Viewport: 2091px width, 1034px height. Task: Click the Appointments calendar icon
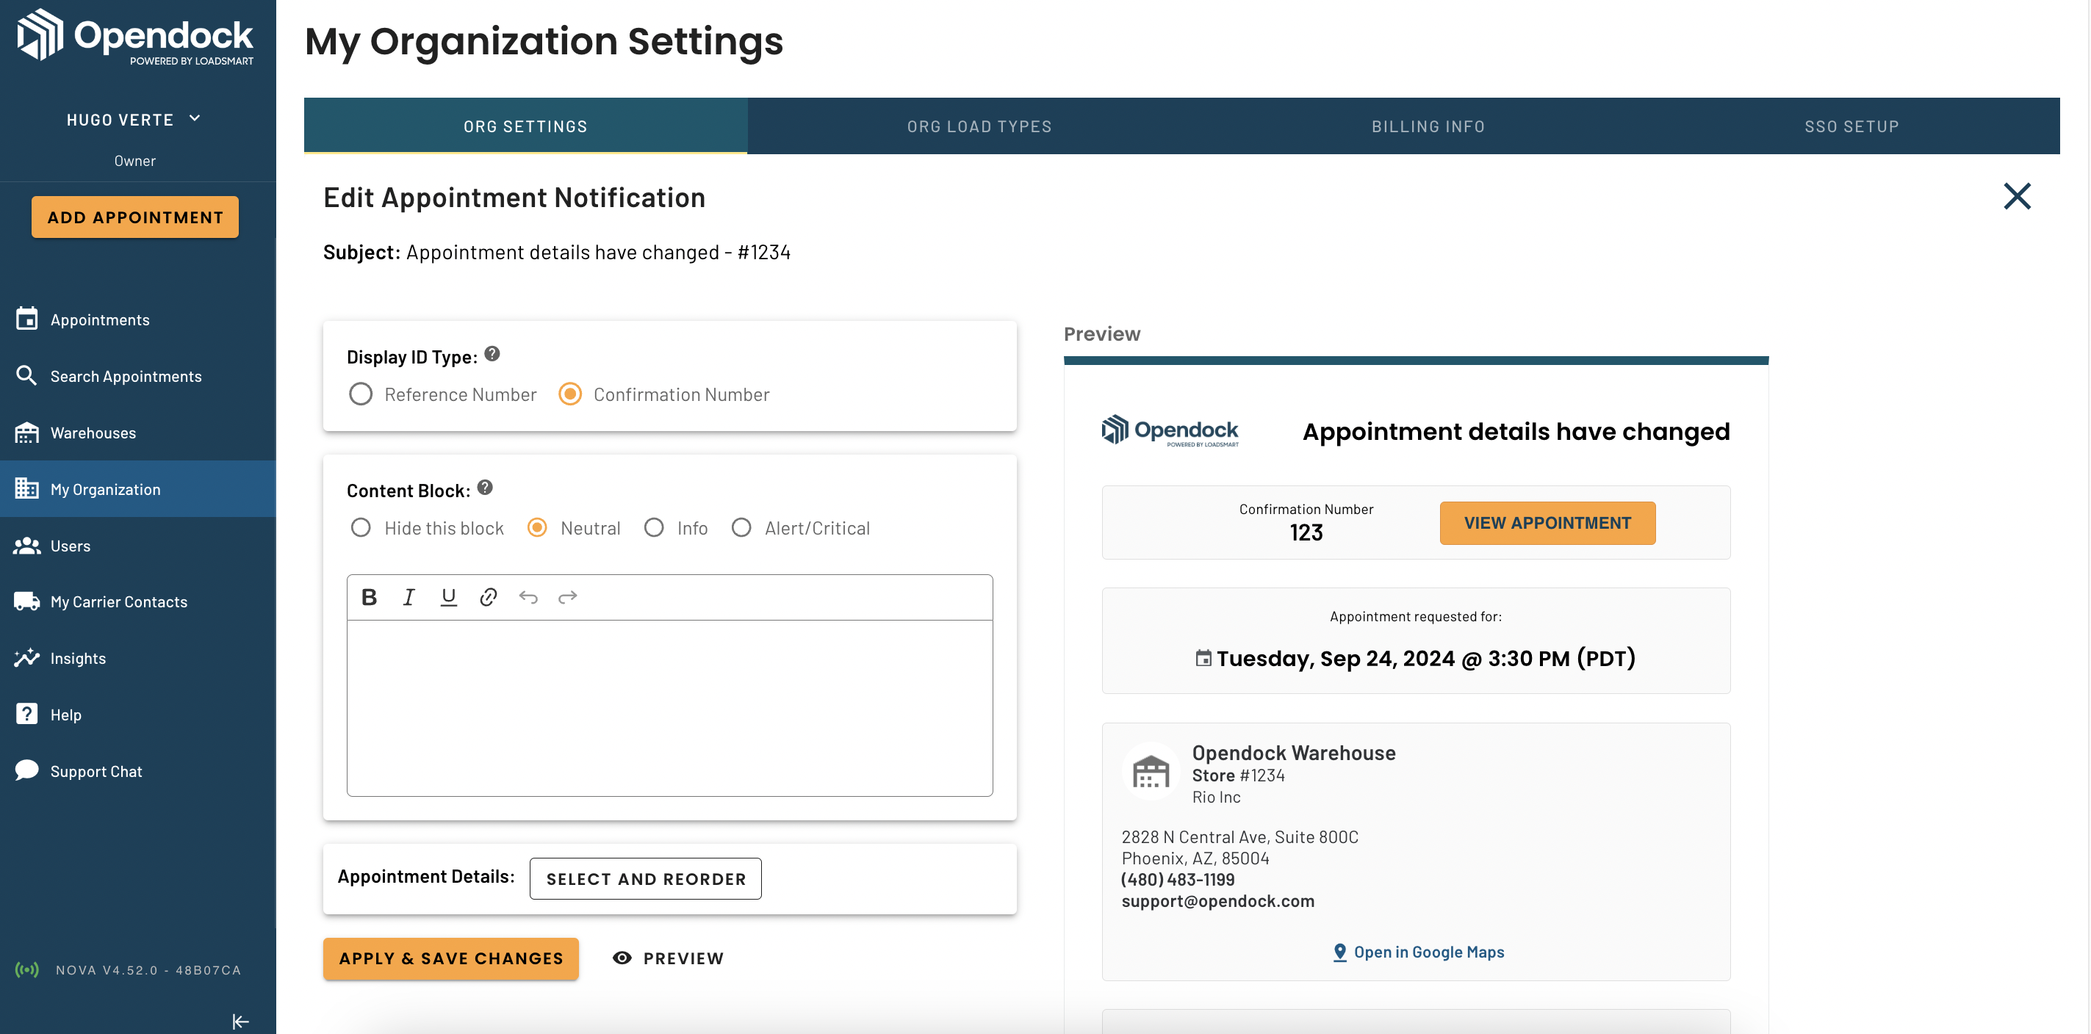click(26, 318)
